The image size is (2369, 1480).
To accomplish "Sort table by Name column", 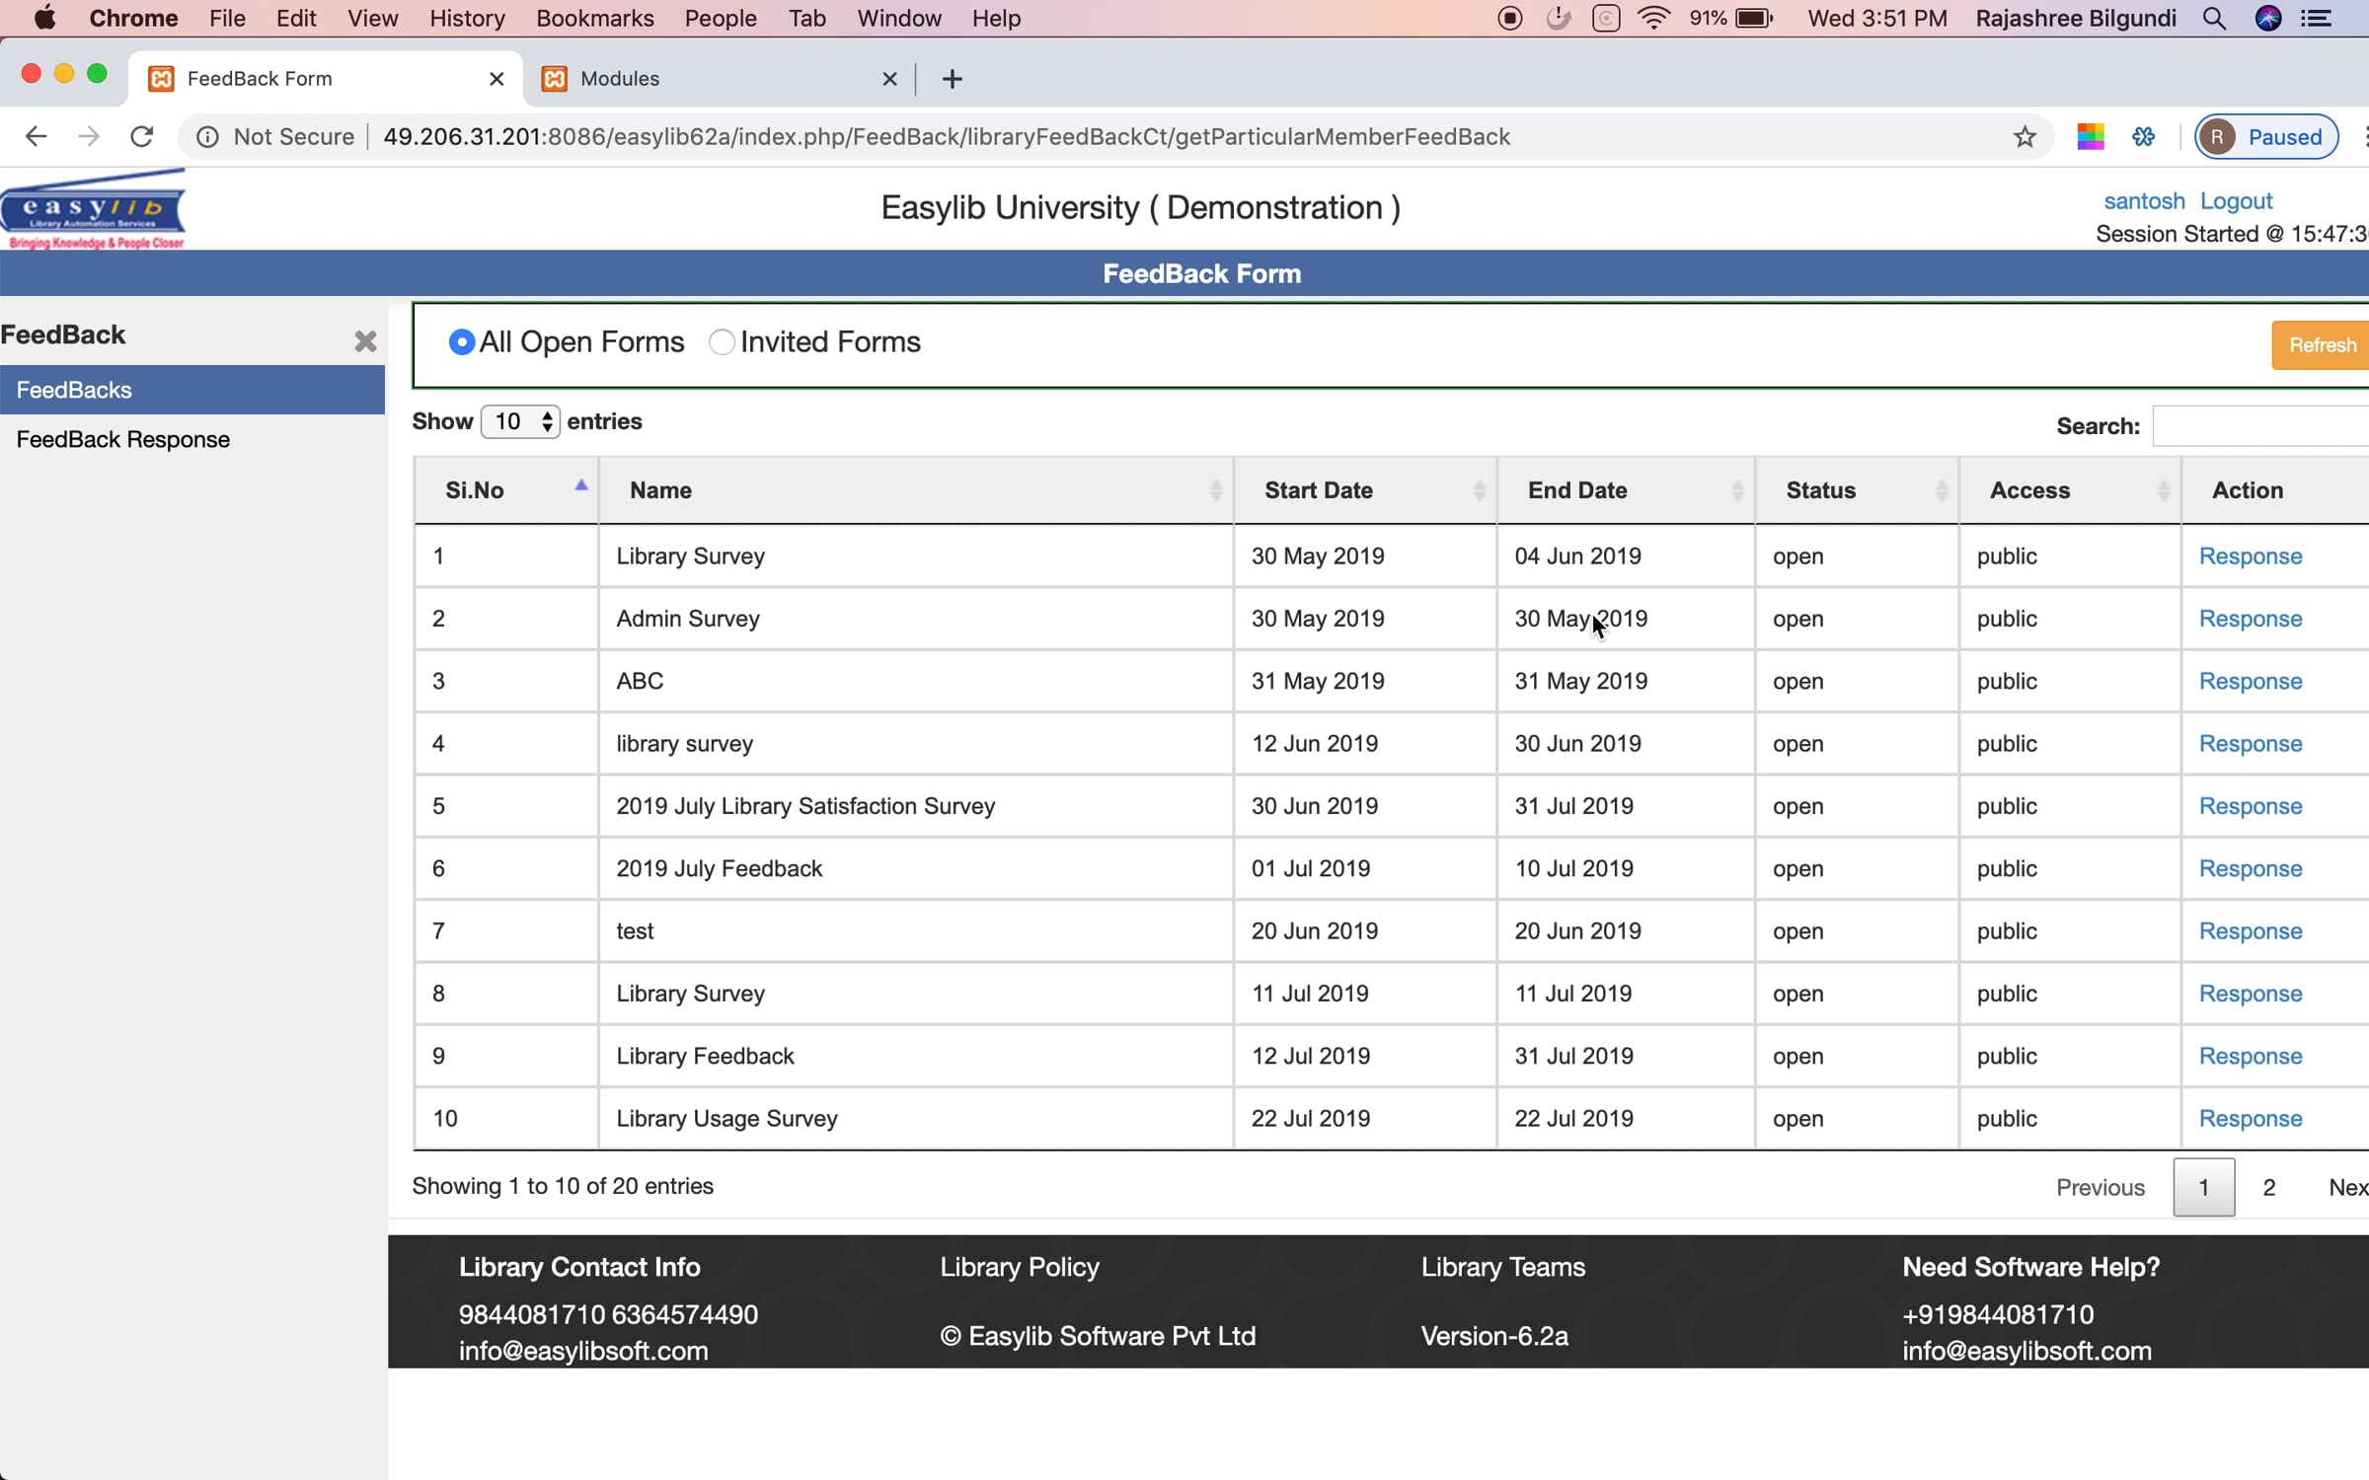I will click(x=916, y=490).
